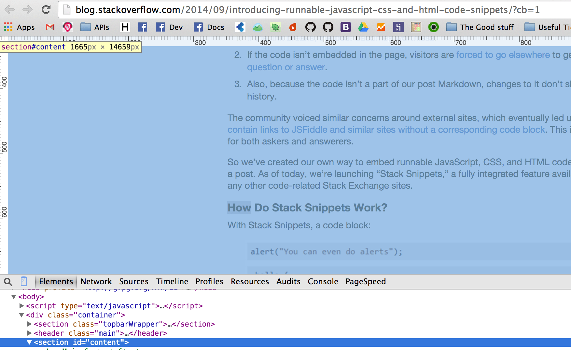Select the section id content row text

(x=81, y=342)
